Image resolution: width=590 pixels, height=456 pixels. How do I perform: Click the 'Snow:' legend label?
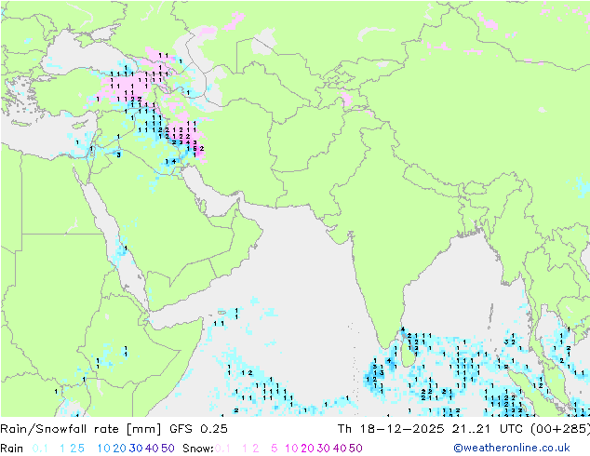(x=198, y=449)
